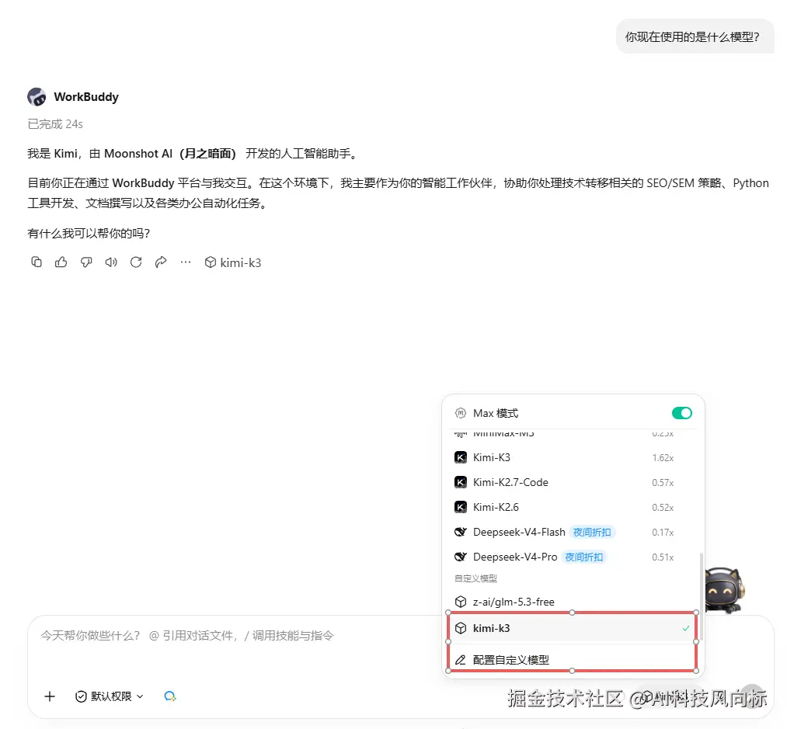Image resolution: width=787 pixels, height=729 pixels.
Task: Click the Deepseek-V4-Pro whale icon
Action: (460, 557)
